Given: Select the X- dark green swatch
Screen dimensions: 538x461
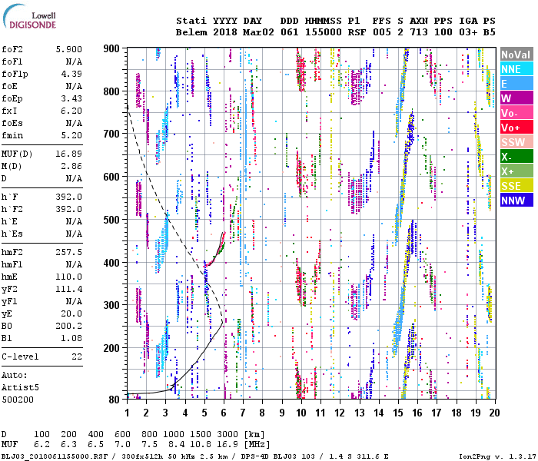Looking at the screenshot, I should 516,157.
